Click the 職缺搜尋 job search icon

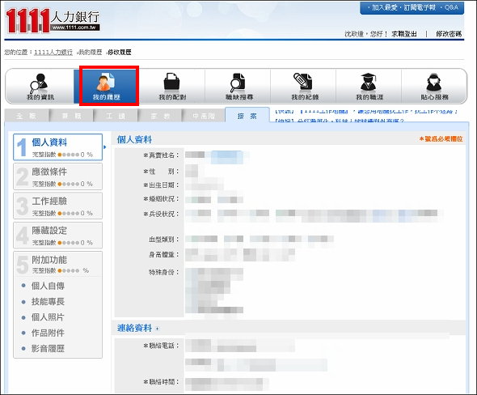(238, 86)
